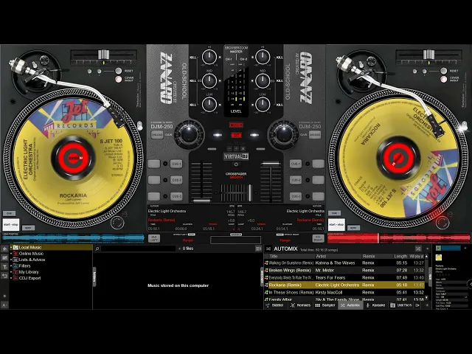This screenshot has width=472, height=354.
Task: Click left deck CUE-1 button
Action: [176, 164]
